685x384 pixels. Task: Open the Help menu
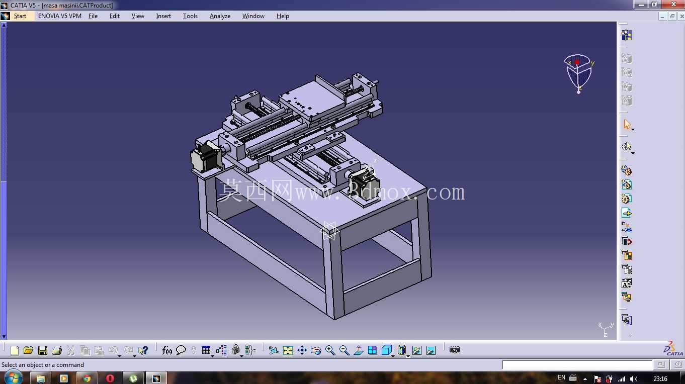(283, 16)
